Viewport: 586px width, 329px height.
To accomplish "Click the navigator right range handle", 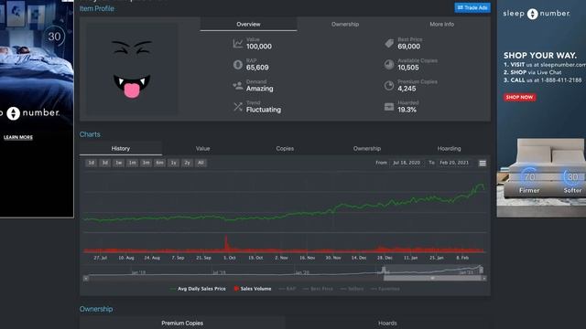I will click(x=482, y=270).
